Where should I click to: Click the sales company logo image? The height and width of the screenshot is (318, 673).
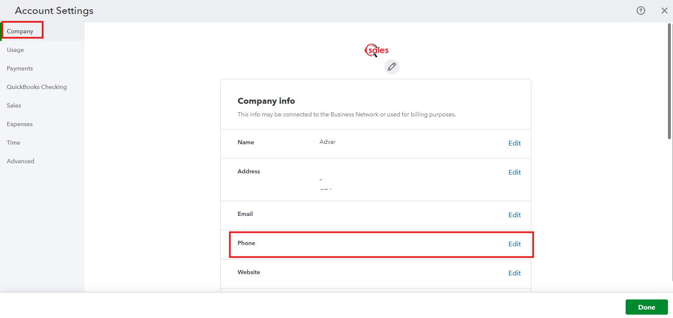[x=376, y=51]
